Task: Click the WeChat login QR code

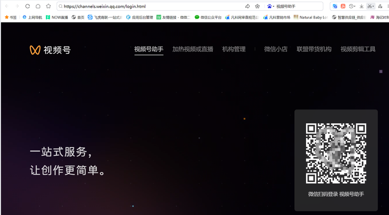Action: (336, 154)
